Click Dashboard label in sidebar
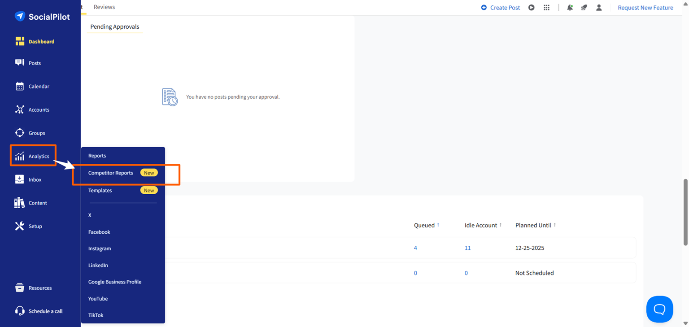This screenshot has width=689, height=327. coord(41,41)
